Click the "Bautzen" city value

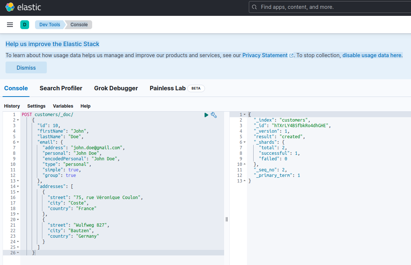(x=80, y=231)
